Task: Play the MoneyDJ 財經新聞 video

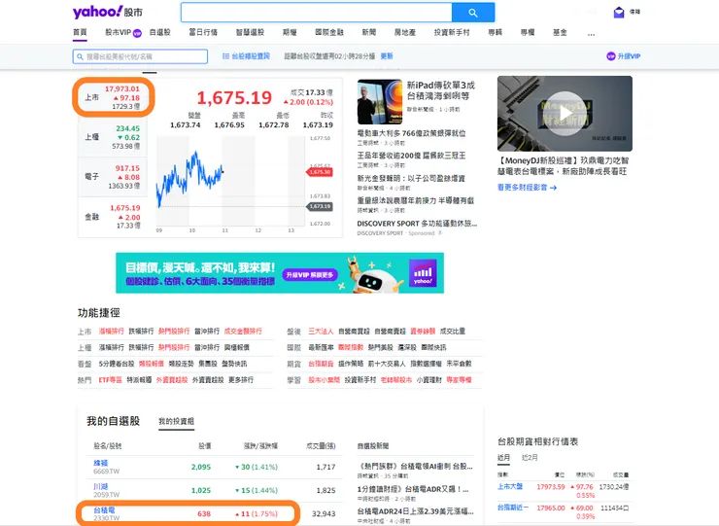Action: click(565, 114)
